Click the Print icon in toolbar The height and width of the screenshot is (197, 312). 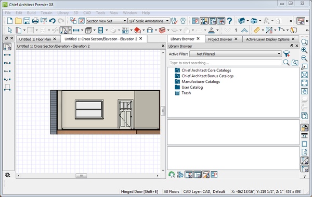coord(35,21)
